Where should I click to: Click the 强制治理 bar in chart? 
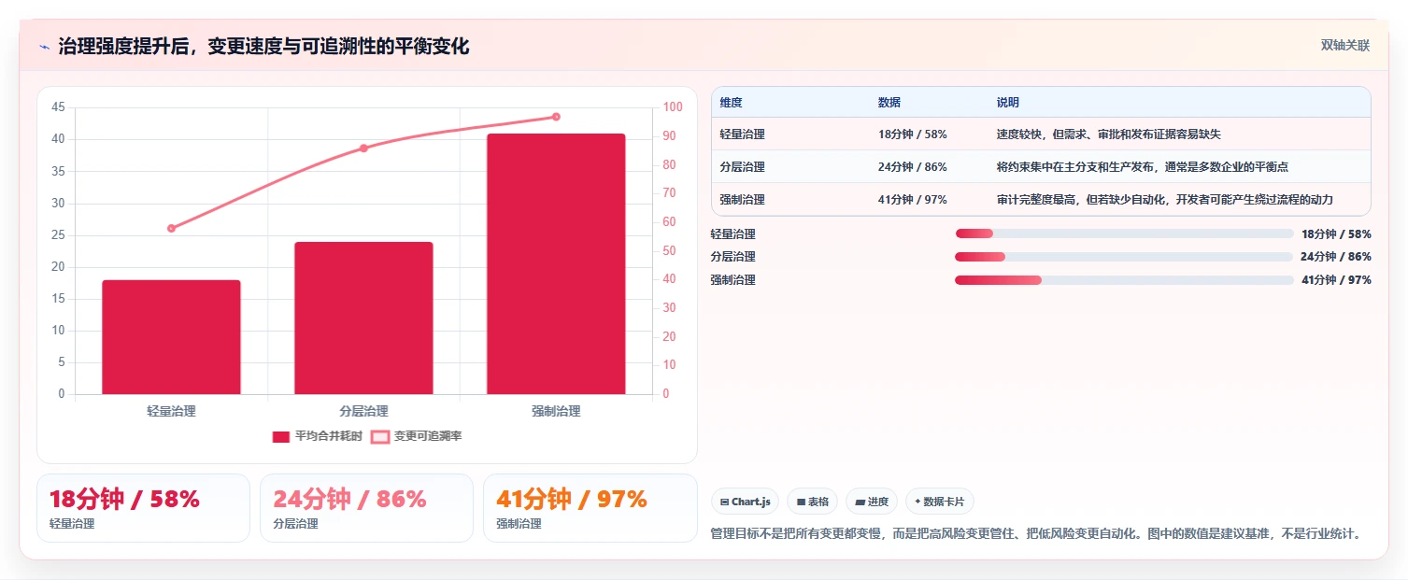556,263
